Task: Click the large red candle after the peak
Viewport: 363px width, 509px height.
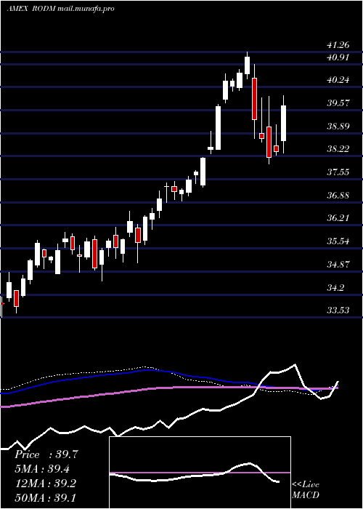Action: 254,99
